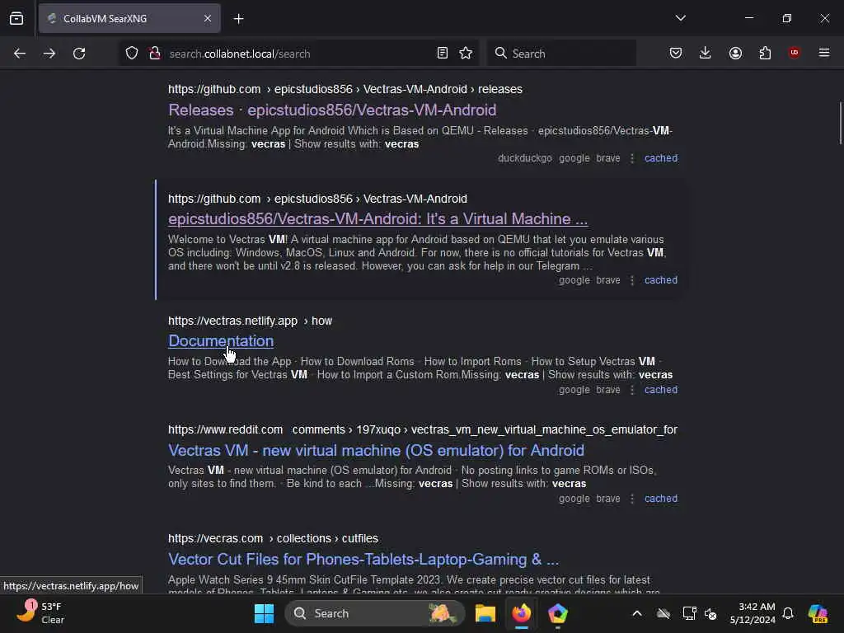Open Save to Pocket icon

pyautogui.click(x=676, y=54)
